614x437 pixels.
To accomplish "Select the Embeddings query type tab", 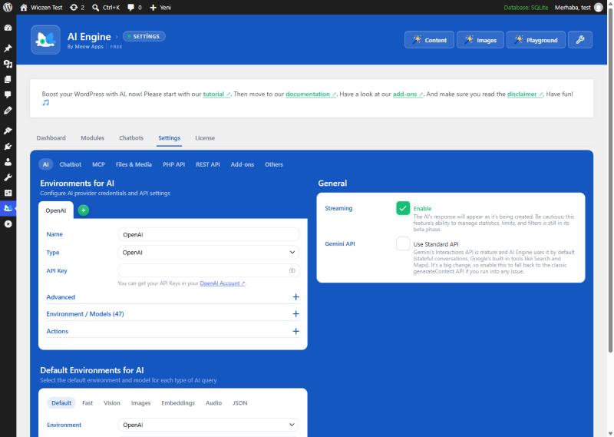I will (178, 403).
